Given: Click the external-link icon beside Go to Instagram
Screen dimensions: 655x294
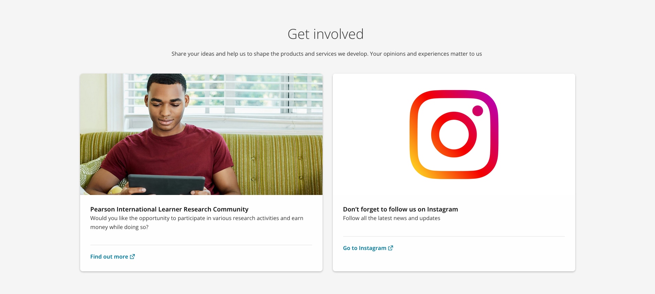Looking at the screenshot, I should tap(391, 248).
